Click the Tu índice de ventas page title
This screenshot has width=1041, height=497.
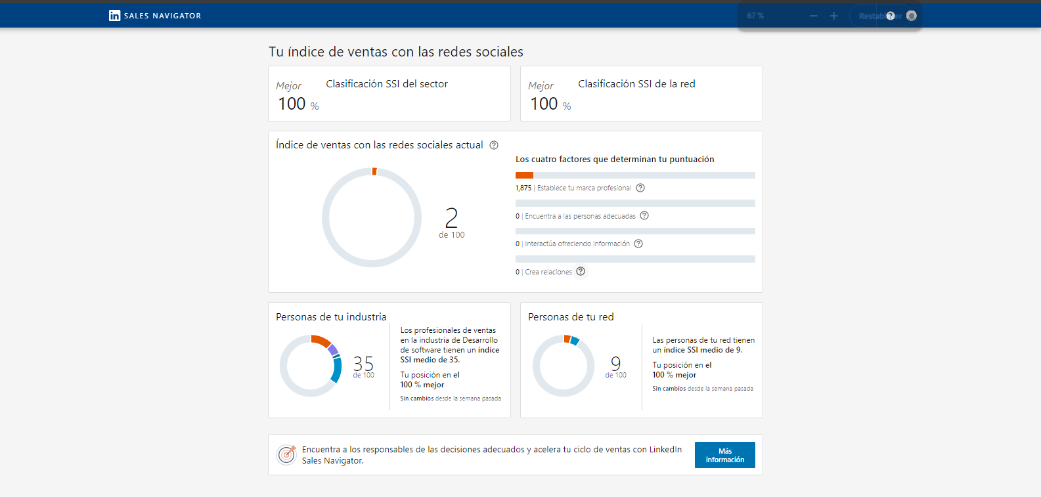pos(396,52)
